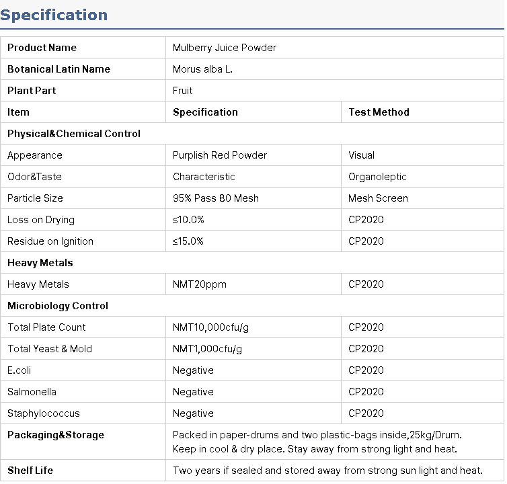This screenshot has height=484, width=507.
Task: Select the 'NMT10,000cfu/g' value
Action: [x=211, y=327]
